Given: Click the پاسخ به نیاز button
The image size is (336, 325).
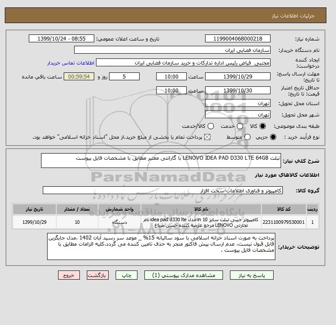Looking at the screenshot, I should (x=252, y=275).
